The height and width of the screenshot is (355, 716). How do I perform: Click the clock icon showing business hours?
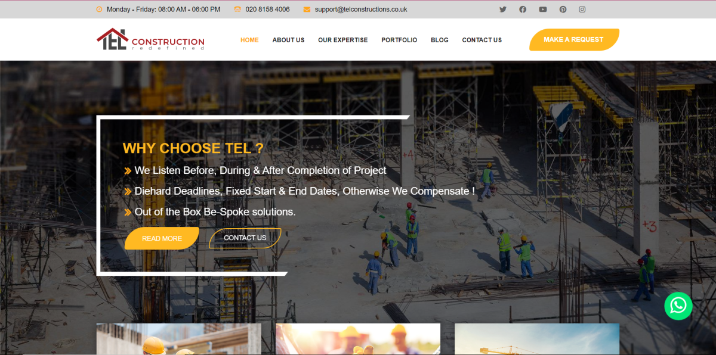coord(98,9)
